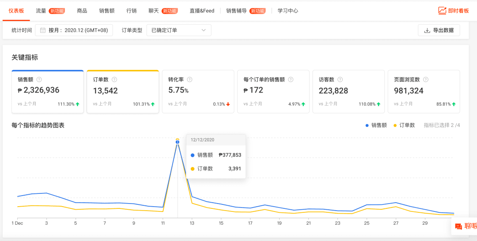The image size is (477, 241).
Task: Click help icon next to 页面浏览数
Action: click(x=426, y=80)
